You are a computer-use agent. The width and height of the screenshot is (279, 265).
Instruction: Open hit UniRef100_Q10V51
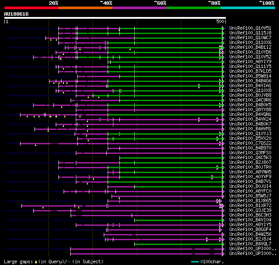(250, 28)
